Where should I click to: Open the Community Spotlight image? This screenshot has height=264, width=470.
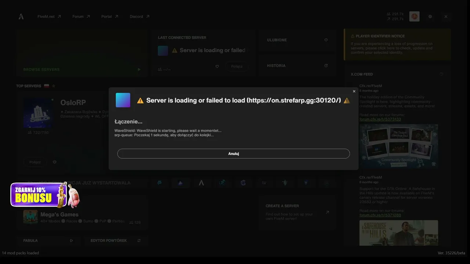tap(399, 146)
